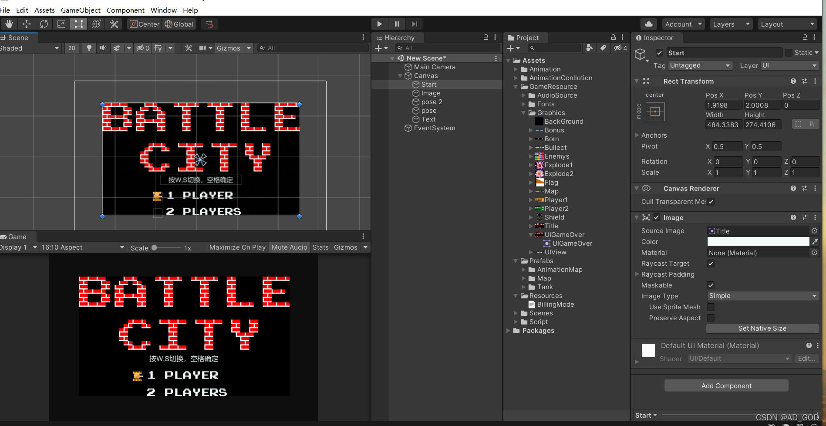
Task: Toggle Maximize On Play
Action: pyautogui.click(x=237, y=247)
